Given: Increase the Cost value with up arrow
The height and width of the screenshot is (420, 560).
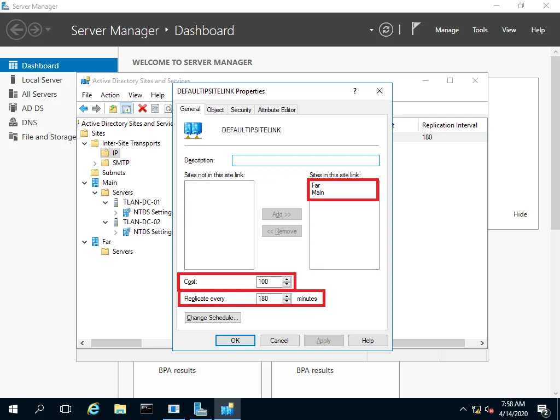Looking at the screenshot, I should pos(287,279).
